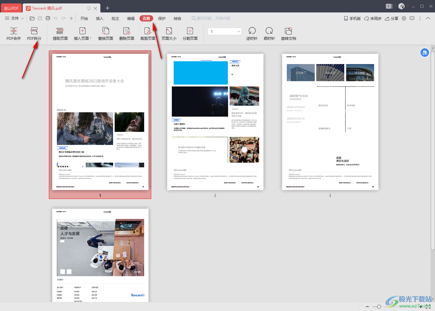The image size is (435, 311).
Task: Open the page number dropdown list
Action: (239, 31)
